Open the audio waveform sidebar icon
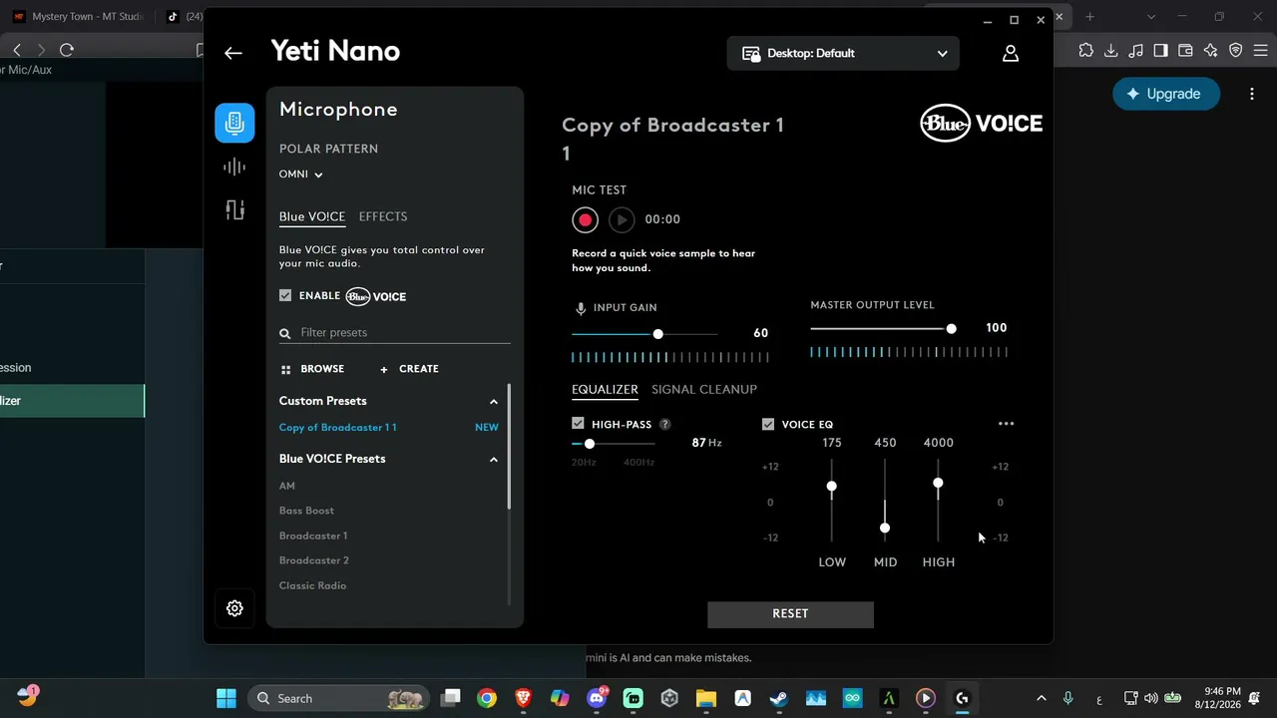1277x718 pixels. [234, 167]
